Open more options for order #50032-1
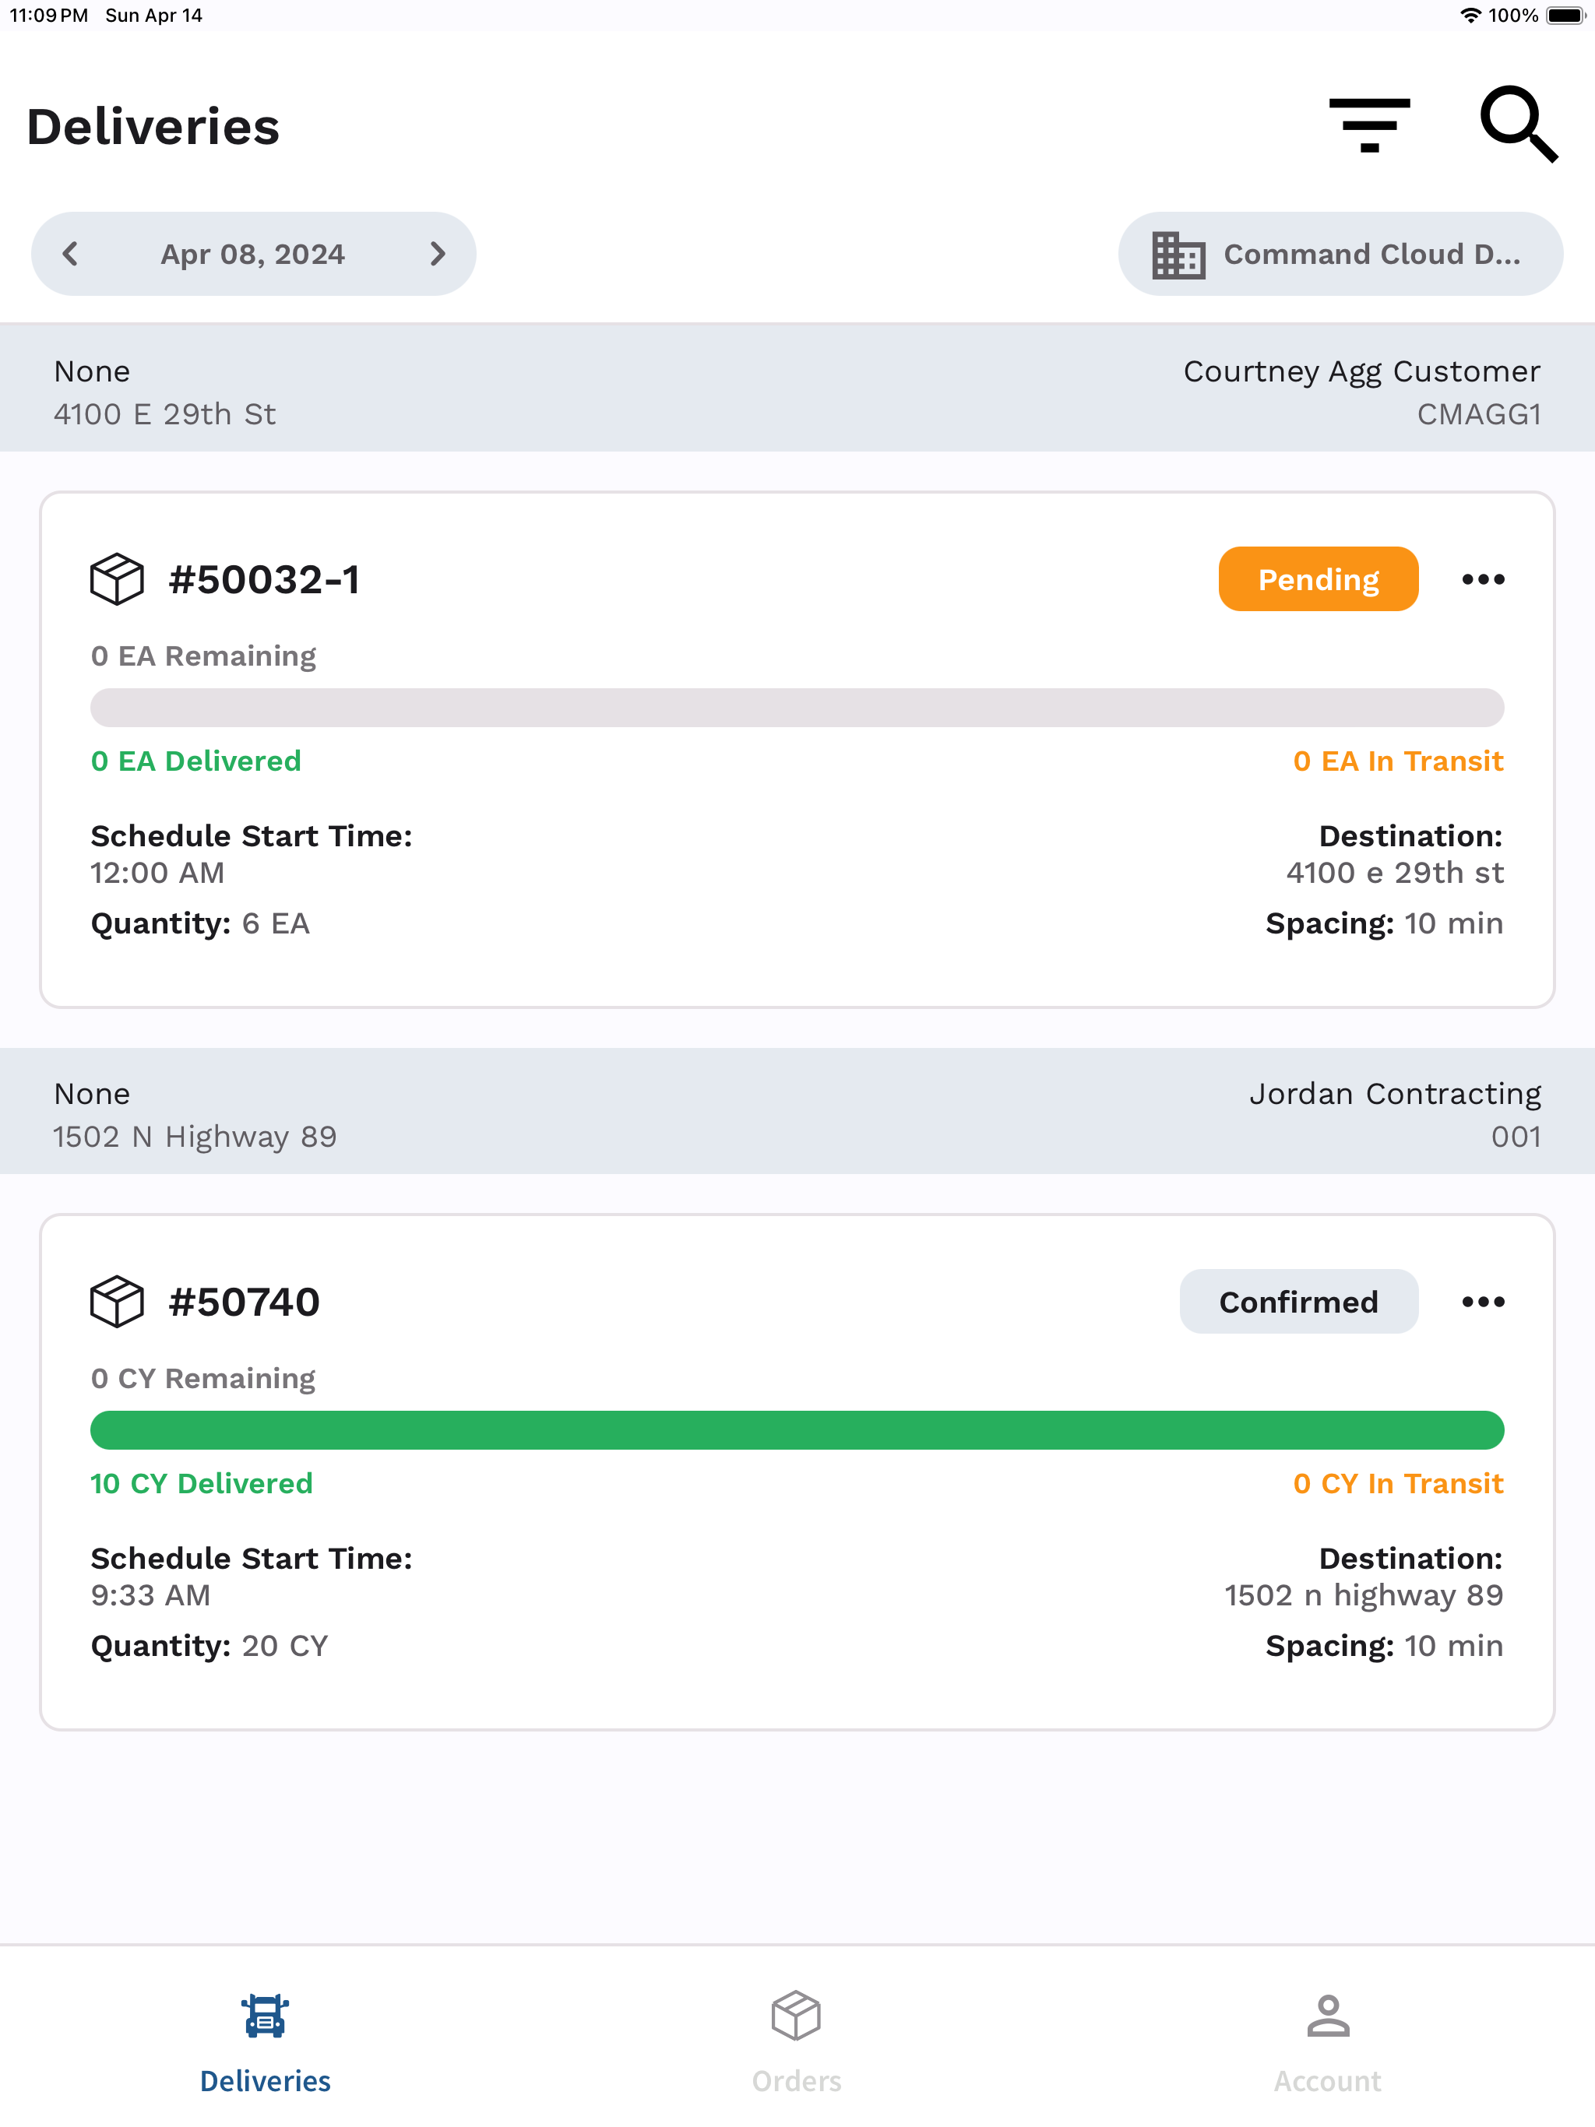 coord(1482,579)
